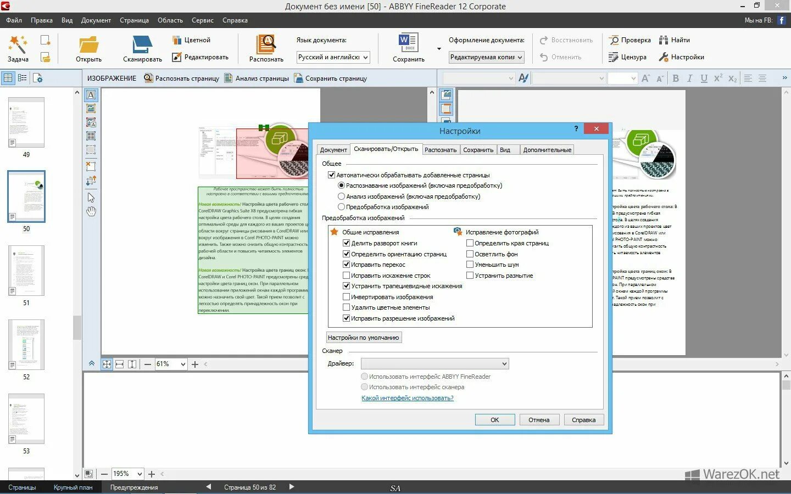Select page 51 thumbnail
The image size is (791, 494).
coord(26,271)
